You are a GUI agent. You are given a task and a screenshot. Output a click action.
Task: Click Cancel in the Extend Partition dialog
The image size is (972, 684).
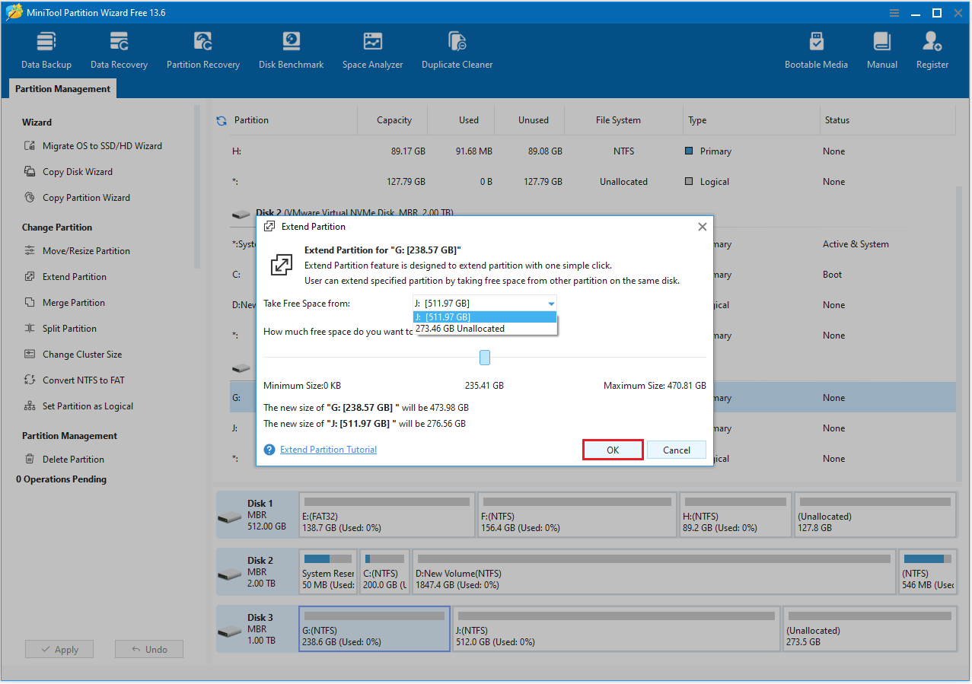pos(676,449)
